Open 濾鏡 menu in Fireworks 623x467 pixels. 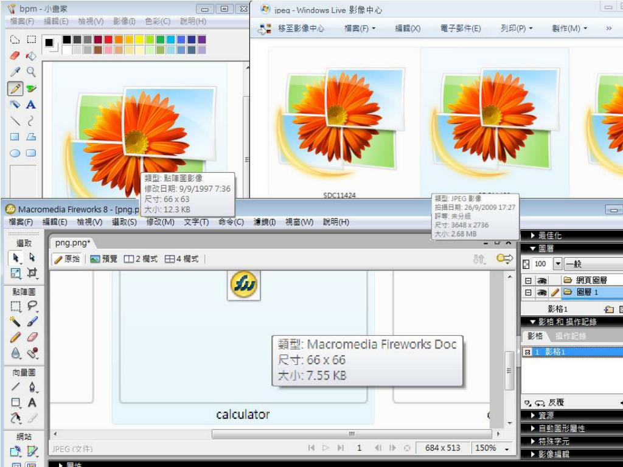[265, 222]
